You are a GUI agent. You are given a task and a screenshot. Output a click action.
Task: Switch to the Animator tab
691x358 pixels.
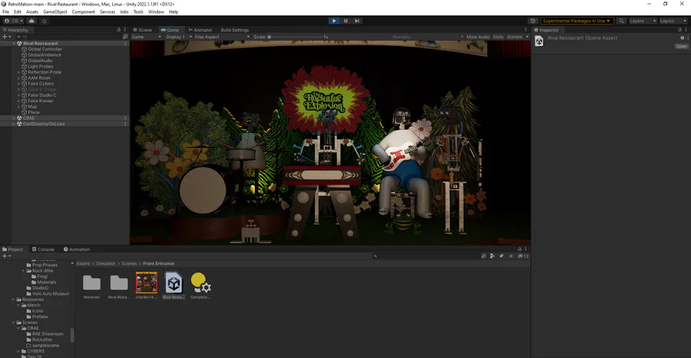click(200, 30)
